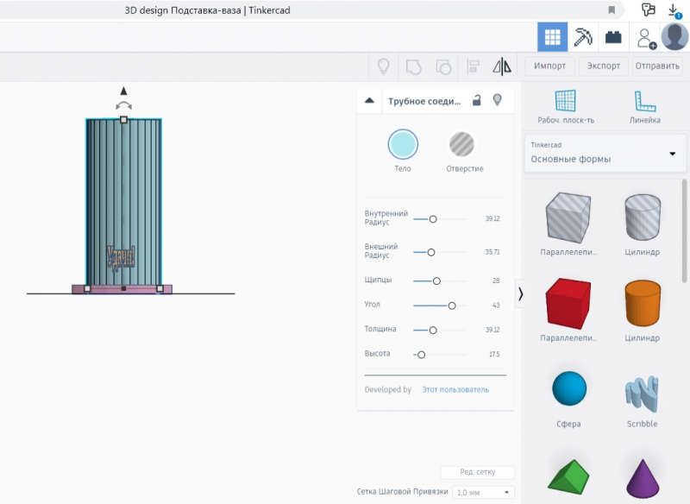690x504 pixels.
Task: Pick the blue Сфера shape
Action: click(x=569, y=388)
